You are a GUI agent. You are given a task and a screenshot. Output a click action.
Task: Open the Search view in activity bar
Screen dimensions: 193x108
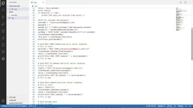(x=3, y=10)
